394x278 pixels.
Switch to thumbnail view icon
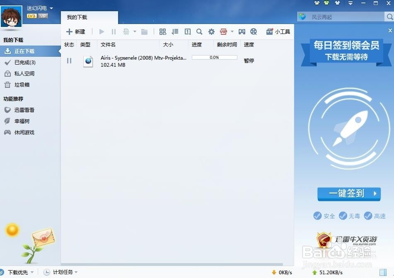(x=162, y=31)
